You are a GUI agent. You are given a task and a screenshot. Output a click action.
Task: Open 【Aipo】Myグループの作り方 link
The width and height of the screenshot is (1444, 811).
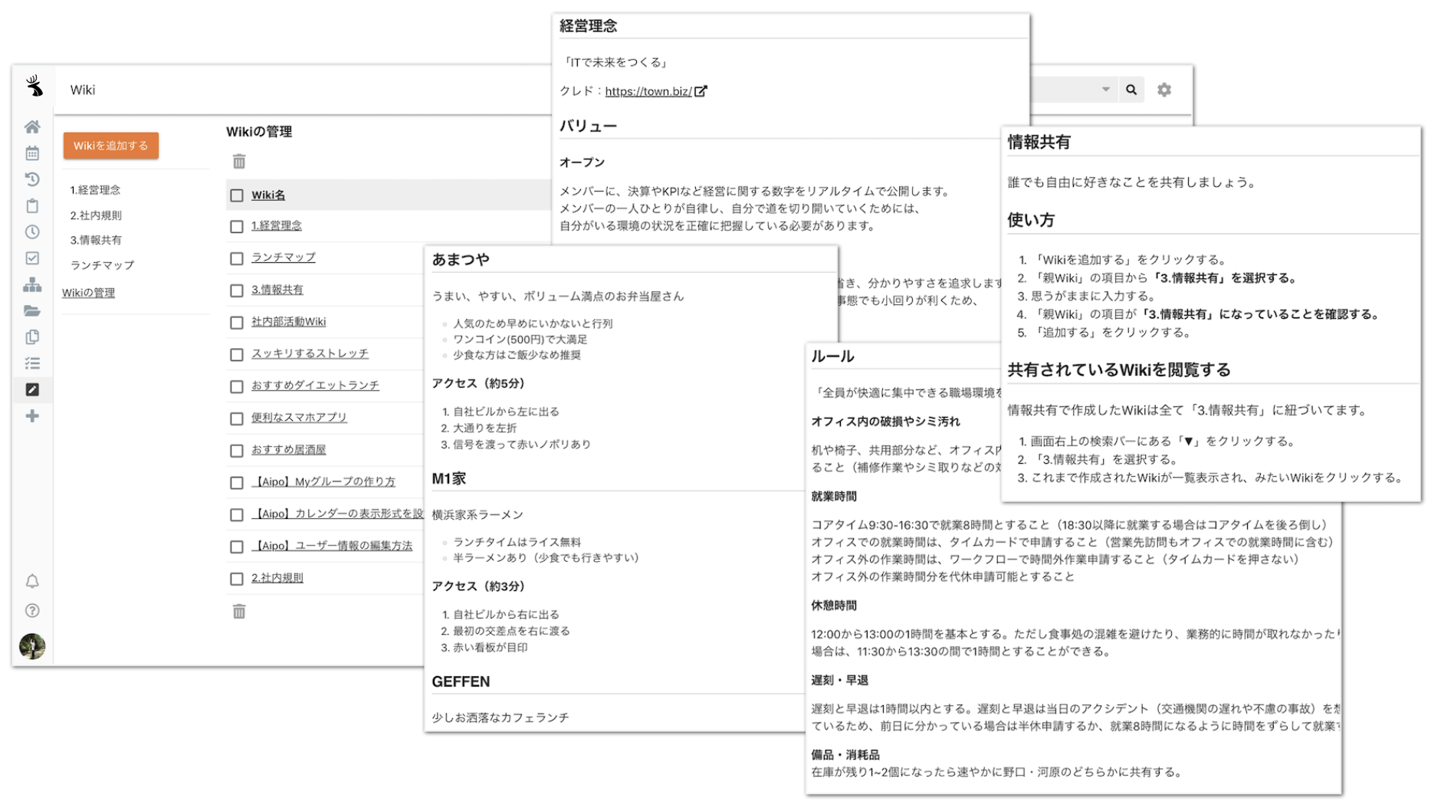(x=323, y=481)
